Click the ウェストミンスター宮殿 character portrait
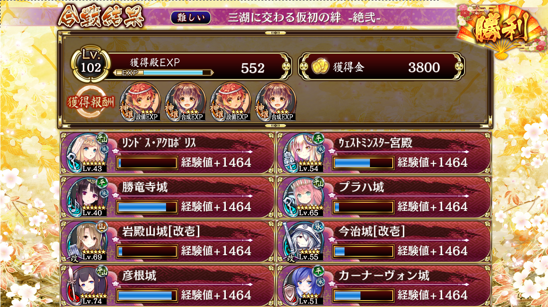Image resolution: width=548 pixels, height=307 pixels. click(x=305, y=153)
